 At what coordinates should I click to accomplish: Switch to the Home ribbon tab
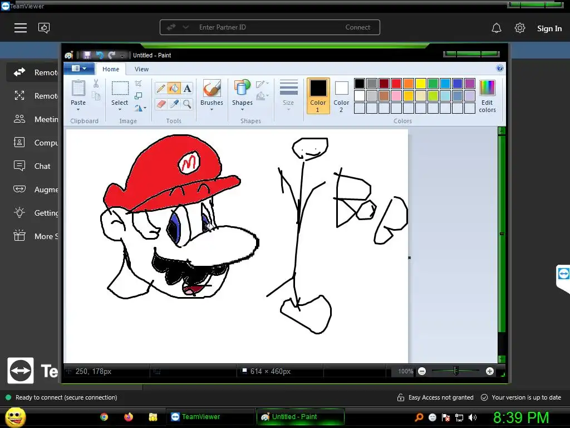[111, 69]
